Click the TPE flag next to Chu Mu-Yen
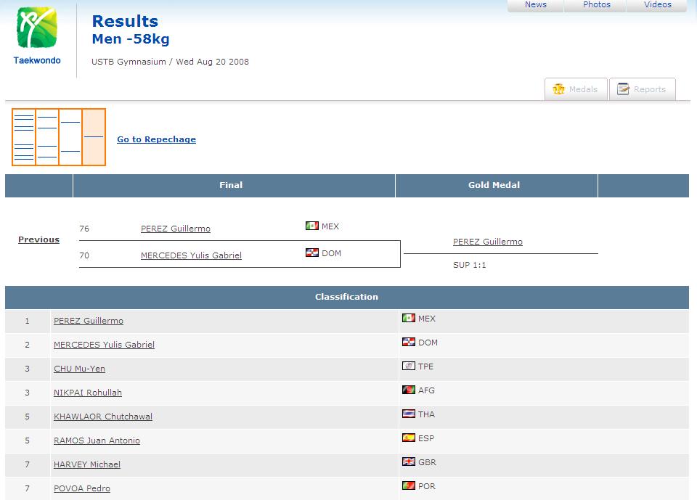 [x=408, y=366]
